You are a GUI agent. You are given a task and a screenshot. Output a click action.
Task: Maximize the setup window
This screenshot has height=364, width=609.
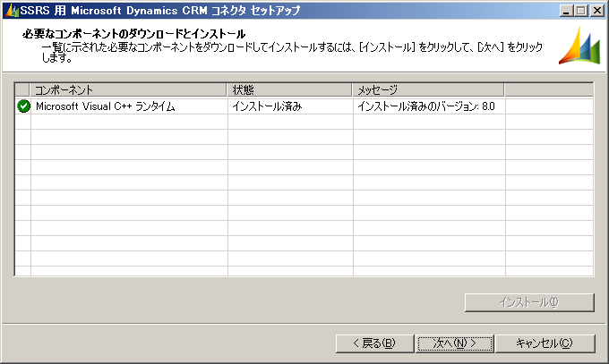click(581, 11)
